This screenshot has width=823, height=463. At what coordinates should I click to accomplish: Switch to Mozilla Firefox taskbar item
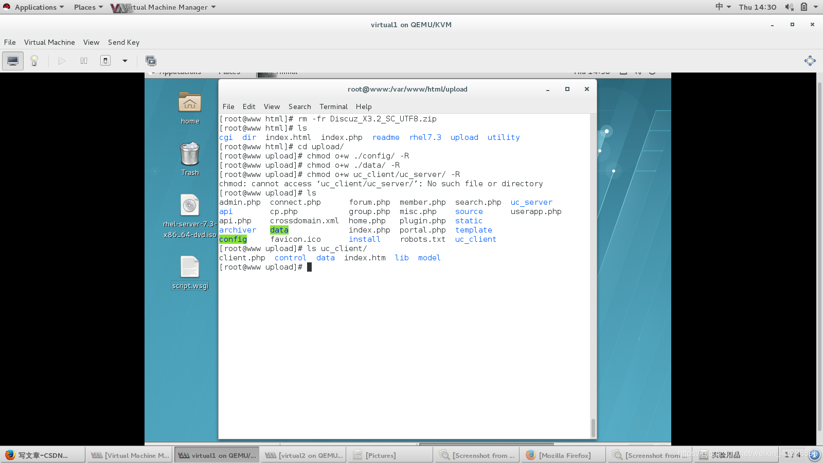[x=563, y=455]
